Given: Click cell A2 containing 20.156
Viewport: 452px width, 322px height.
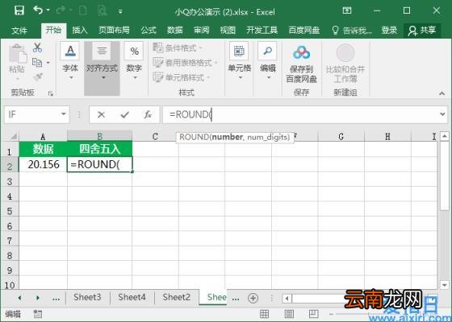Looking at the screenshot, I should click(44, 164).
